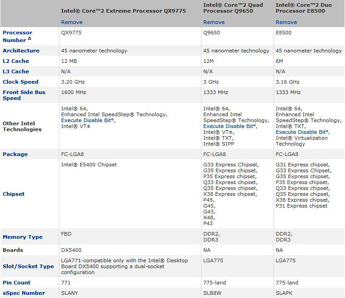Open Execute Disable Bit link for QX9775
Image resolution: width=345 pixels, height=298 pixels.
point(87,120)
